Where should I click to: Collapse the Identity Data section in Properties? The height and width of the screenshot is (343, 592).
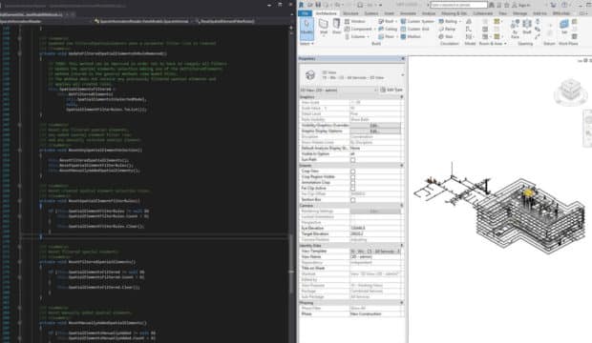(x=402, y=246)
